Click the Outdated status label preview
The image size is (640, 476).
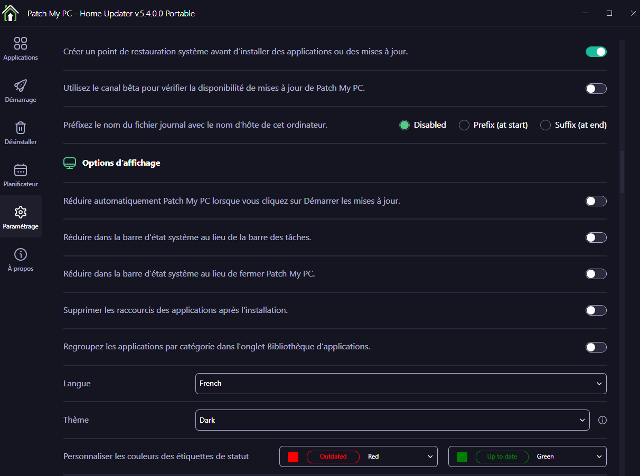(333, 456)
